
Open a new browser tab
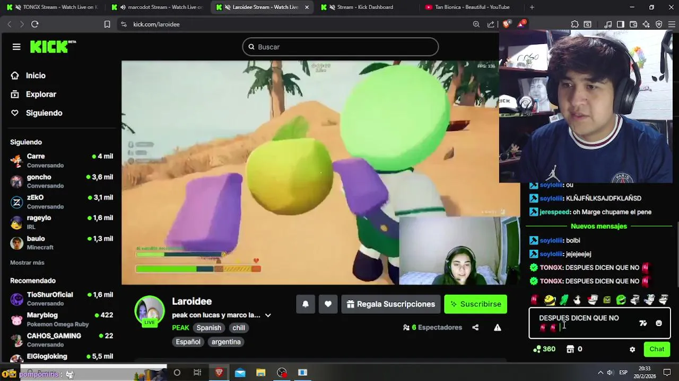point(532,7)
